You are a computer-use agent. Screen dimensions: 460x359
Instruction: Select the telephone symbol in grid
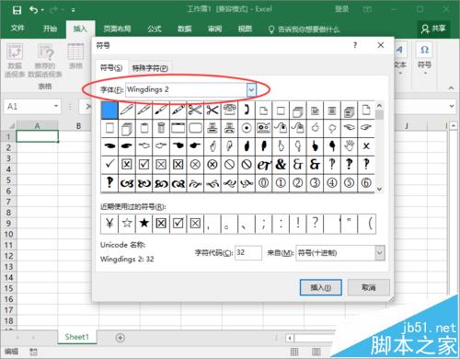(229, 110)
